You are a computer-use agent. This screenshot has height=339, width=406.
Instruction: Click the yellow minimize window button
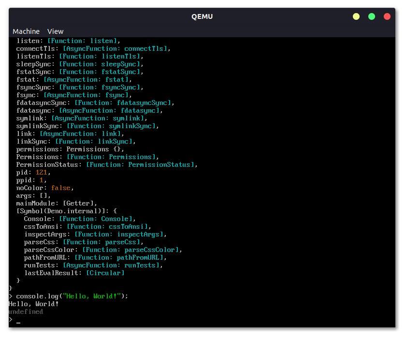356,16
